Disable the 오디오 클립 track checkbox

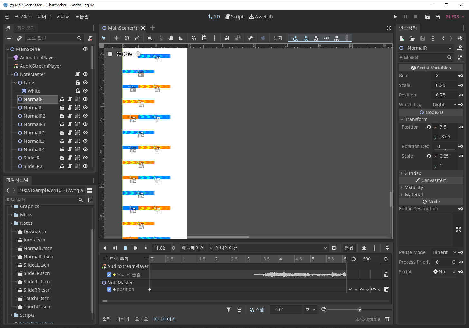click(x=109, y=275)
